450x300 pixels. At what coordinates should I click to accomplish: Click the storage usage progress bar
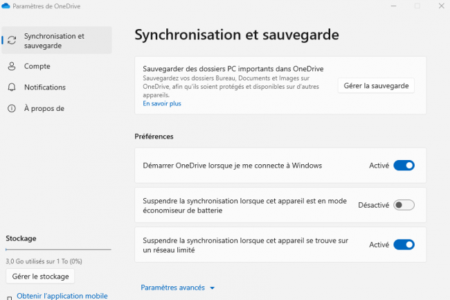click(x=58, y=249)
